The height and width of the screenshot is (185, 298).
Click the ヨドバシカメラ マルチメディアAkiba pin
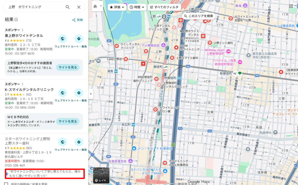(x=165, y=171)
